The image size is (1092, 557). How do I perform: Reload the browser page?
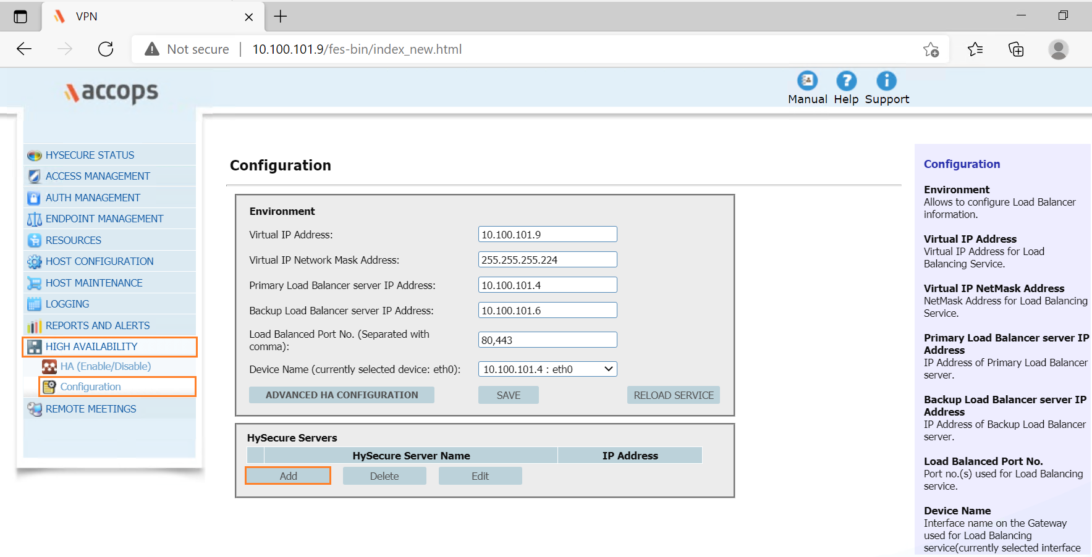(106, 49)
